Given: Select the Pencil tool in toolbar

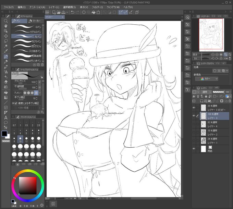Looking at the screenshot, I should [5, 61].
